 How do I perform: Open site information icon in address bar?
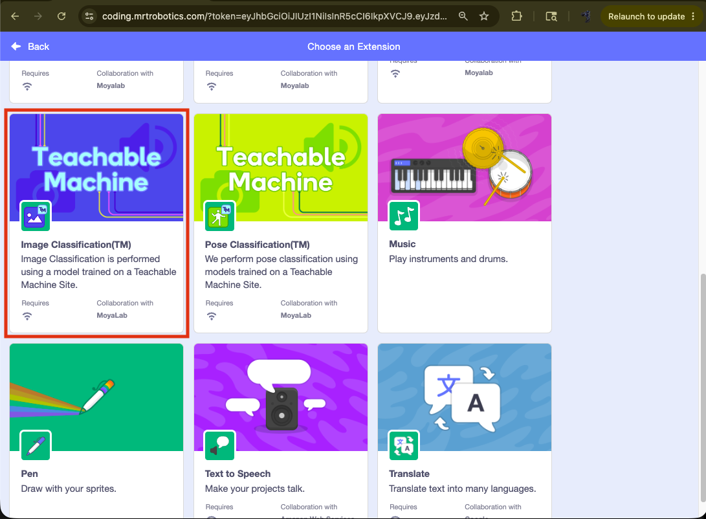[x=89, y=16]
